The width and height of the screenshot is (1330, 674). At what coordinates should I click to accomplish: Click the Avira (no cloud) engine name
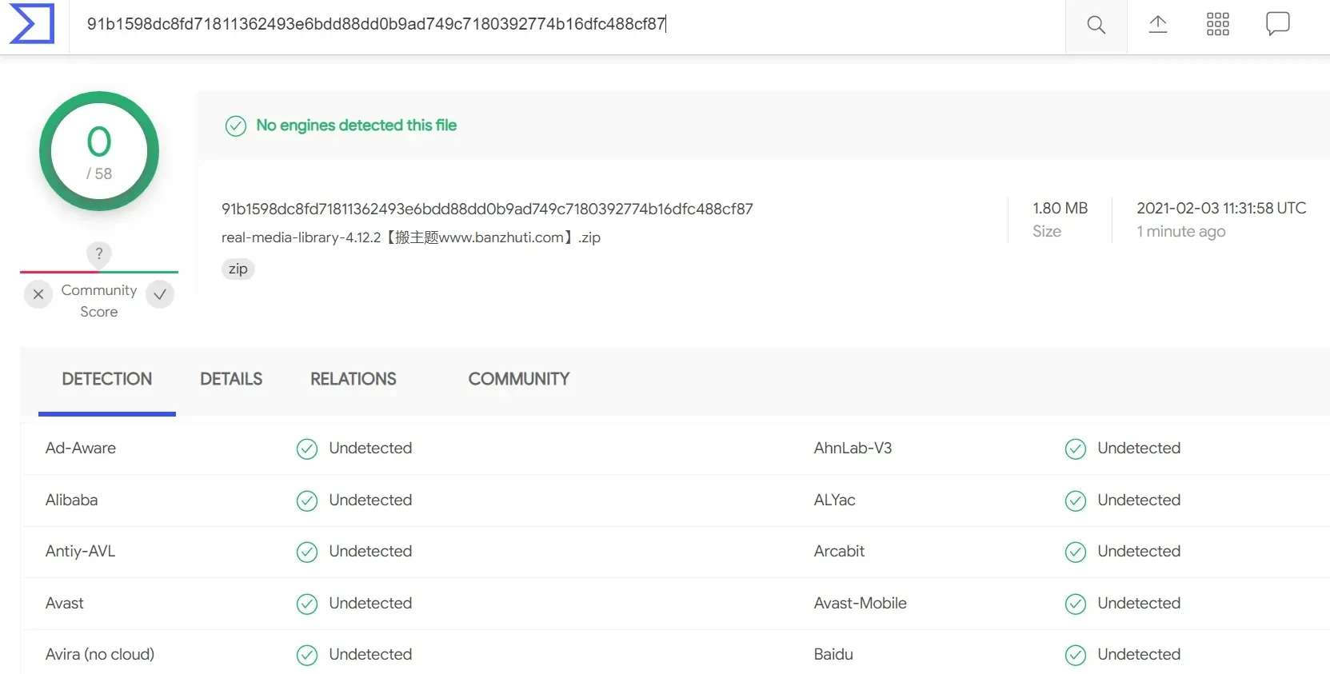tap(100, 654)
